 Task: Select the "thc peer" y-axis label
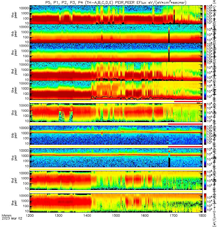[14, 52]
